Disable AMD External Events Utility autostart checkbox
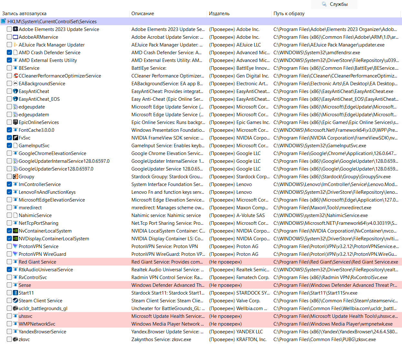 pyautogui.click(x=9, y=60)
